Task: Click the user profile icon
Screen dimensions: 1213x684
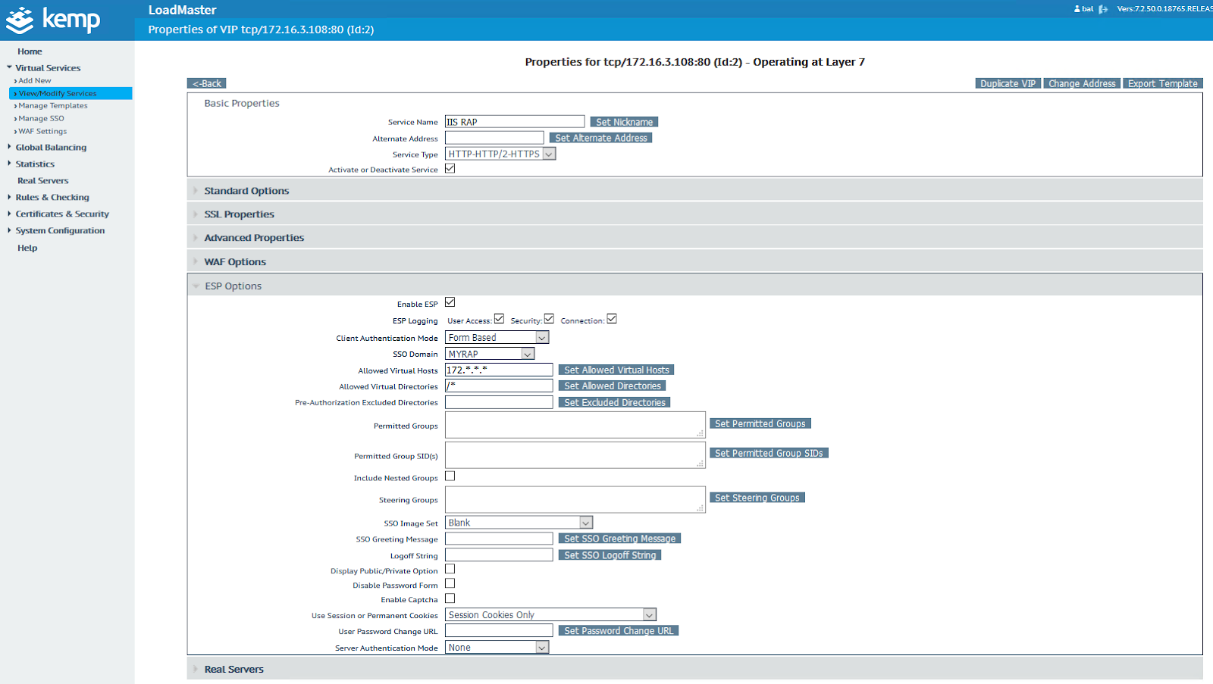Action: (1077, 9)
